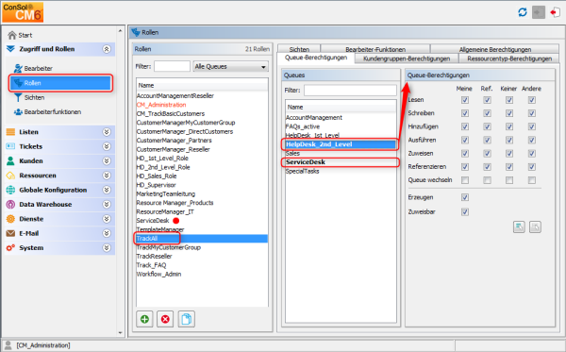Click the red delete role button

coord(165,319)
